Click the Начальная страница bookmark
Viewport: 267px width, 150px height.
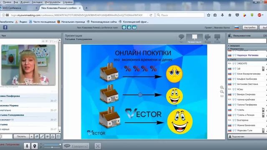click(71, 22)
